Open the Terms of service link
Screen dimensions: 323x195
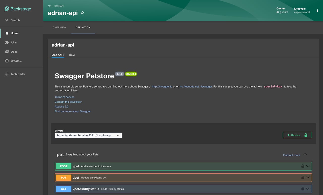65,97
